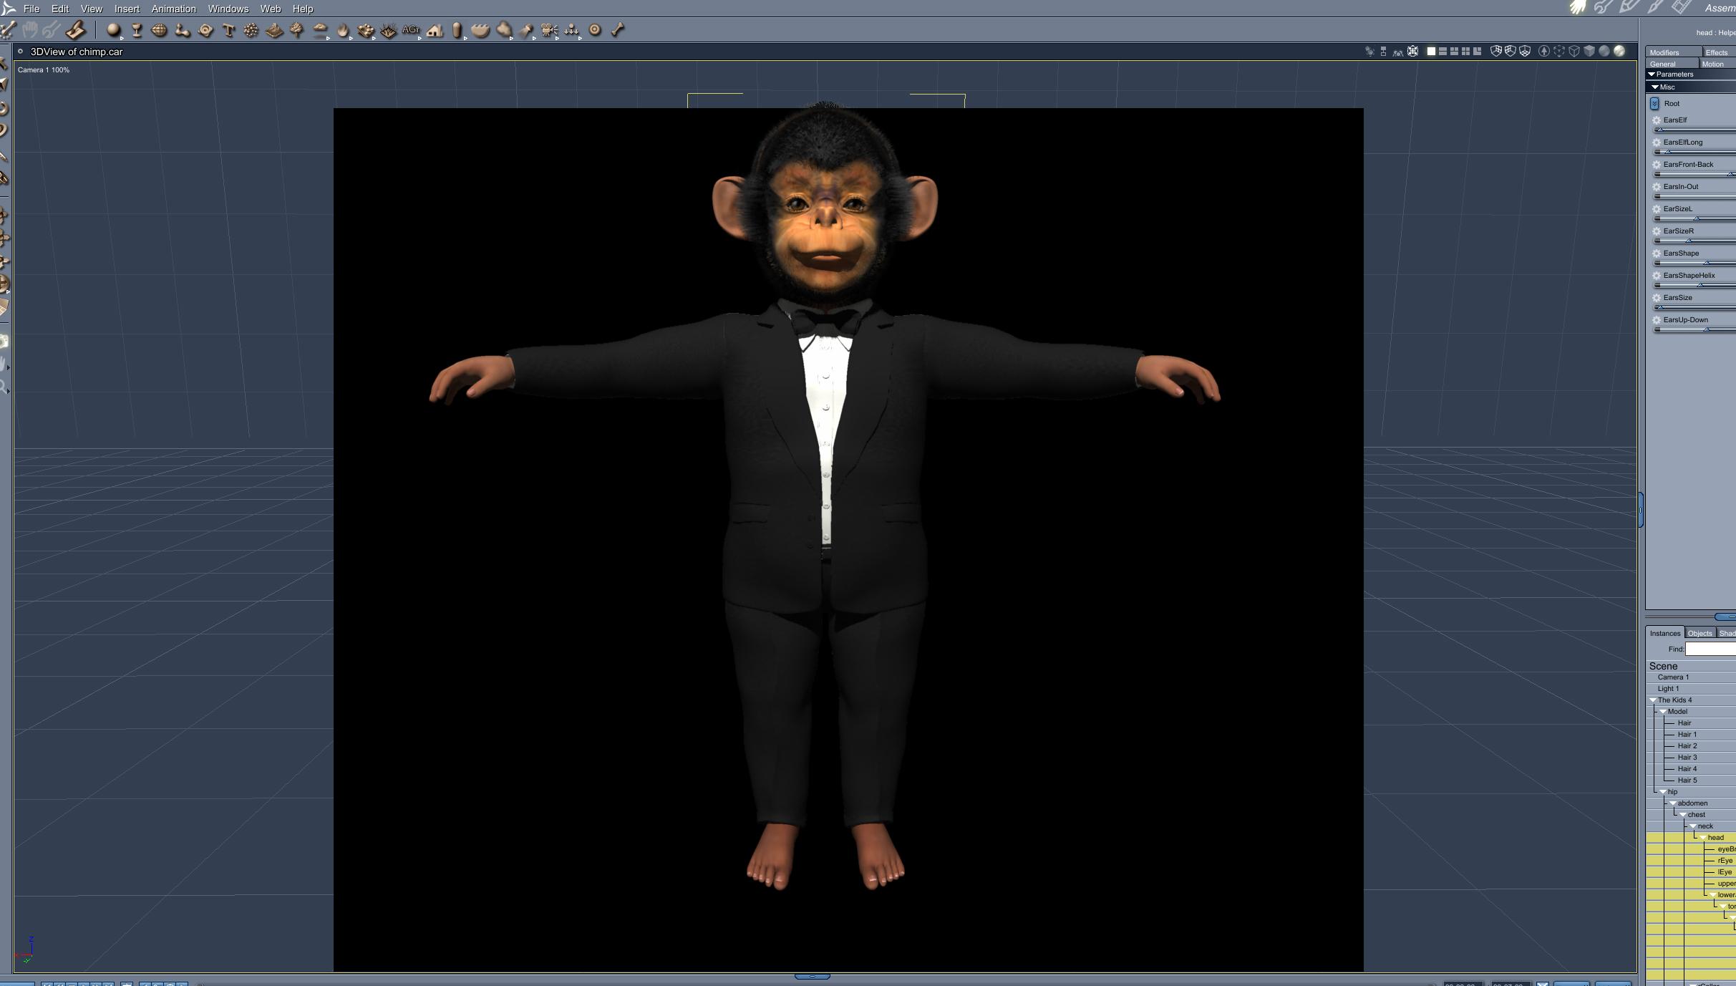Click the Text tool icon
The width and height of the screenshot is (1736, 986).
[x=228, y=30]
